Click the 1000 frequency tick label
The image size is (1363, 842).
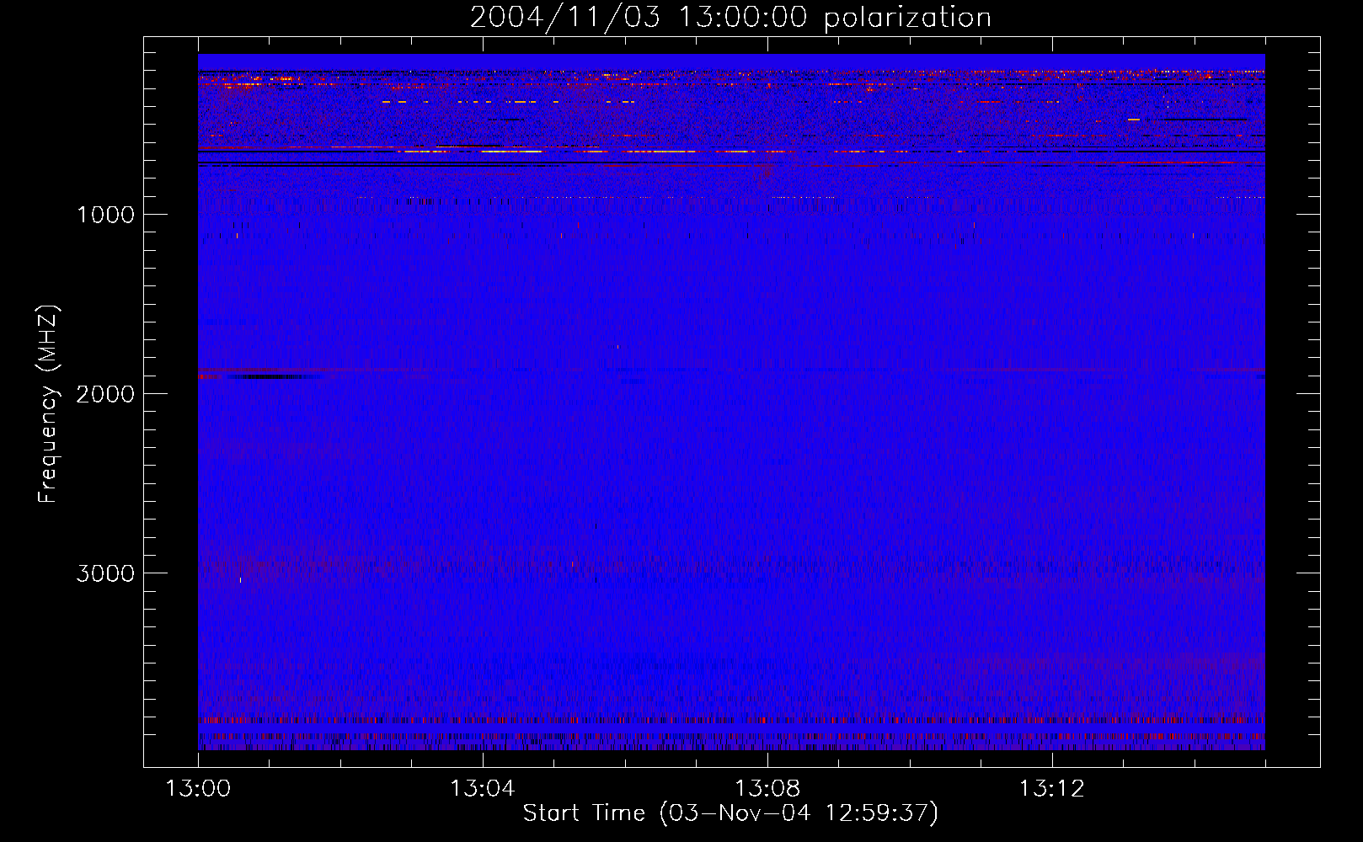[106, 215]
